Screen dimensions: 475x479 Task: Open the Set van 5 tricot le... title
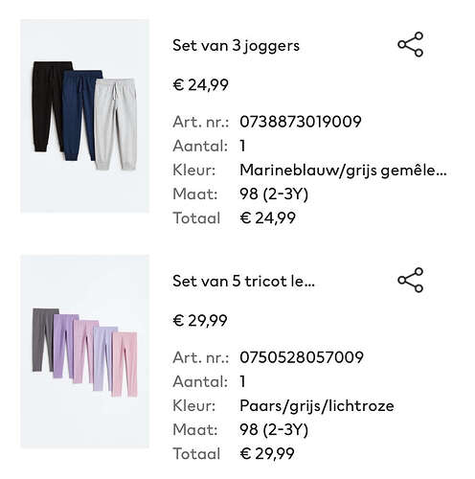[x=243, y=282]
